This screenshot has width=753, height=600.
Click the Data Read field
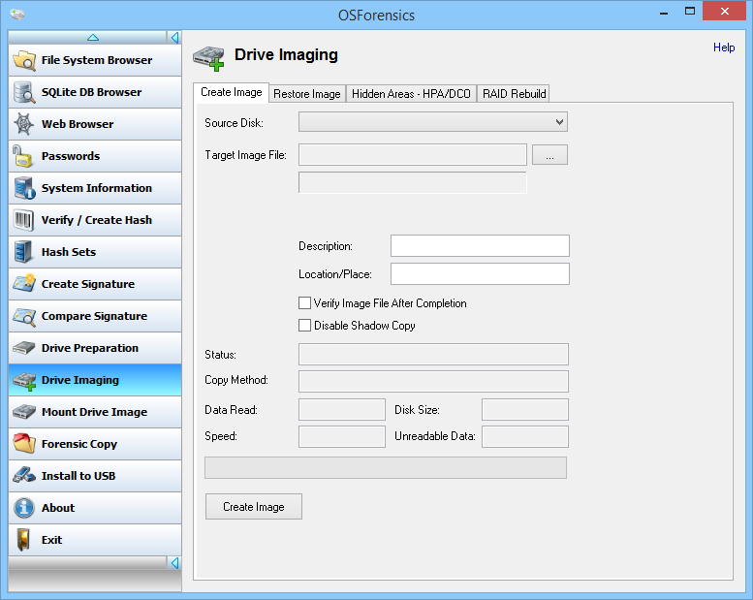[x=342, y=409]
